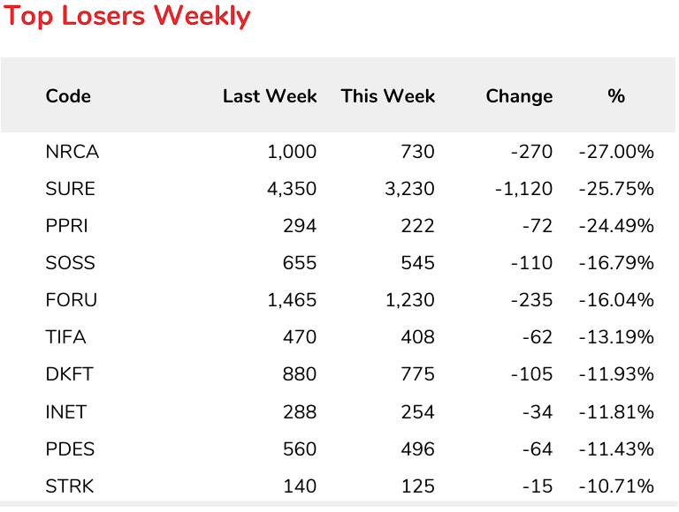Sort by the Last Week column header
Image resolution: width=679 pixels, height=512 pixels.
click(x=269, y=96)
